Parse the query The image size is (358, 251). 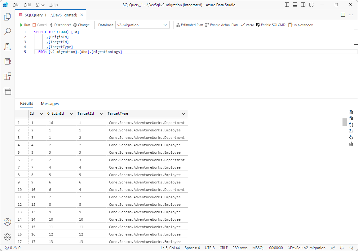(247, 25)
